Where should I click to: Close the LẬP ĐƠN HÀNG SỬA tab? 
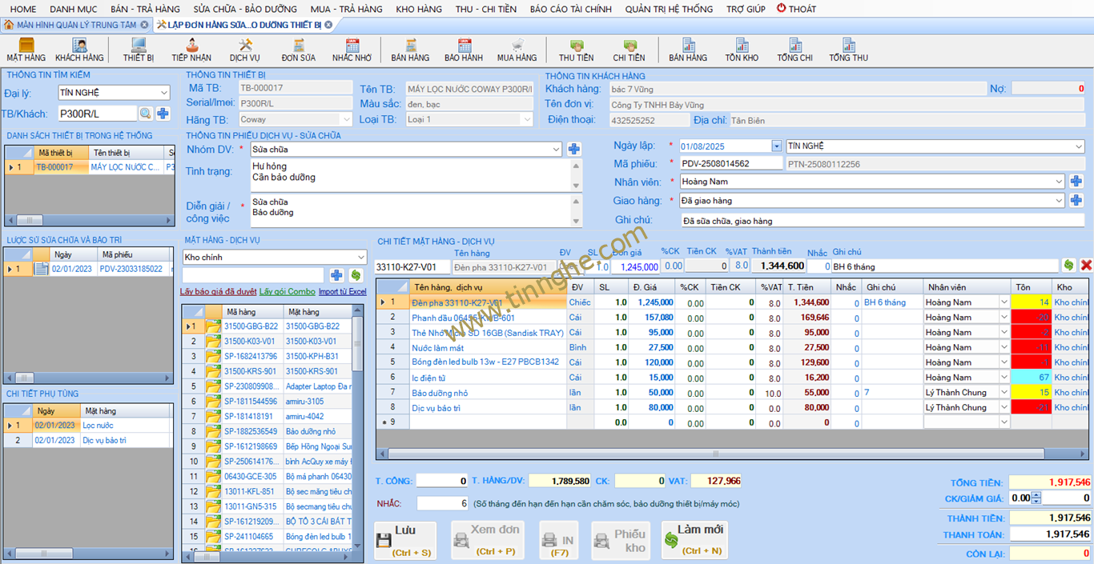pyautogui.click(x=328, y=25)
